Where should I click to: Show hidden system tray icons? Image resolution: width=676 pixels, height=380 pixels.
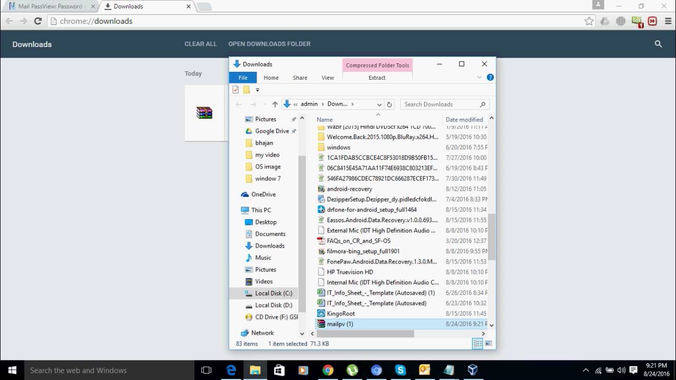[585, 370]
